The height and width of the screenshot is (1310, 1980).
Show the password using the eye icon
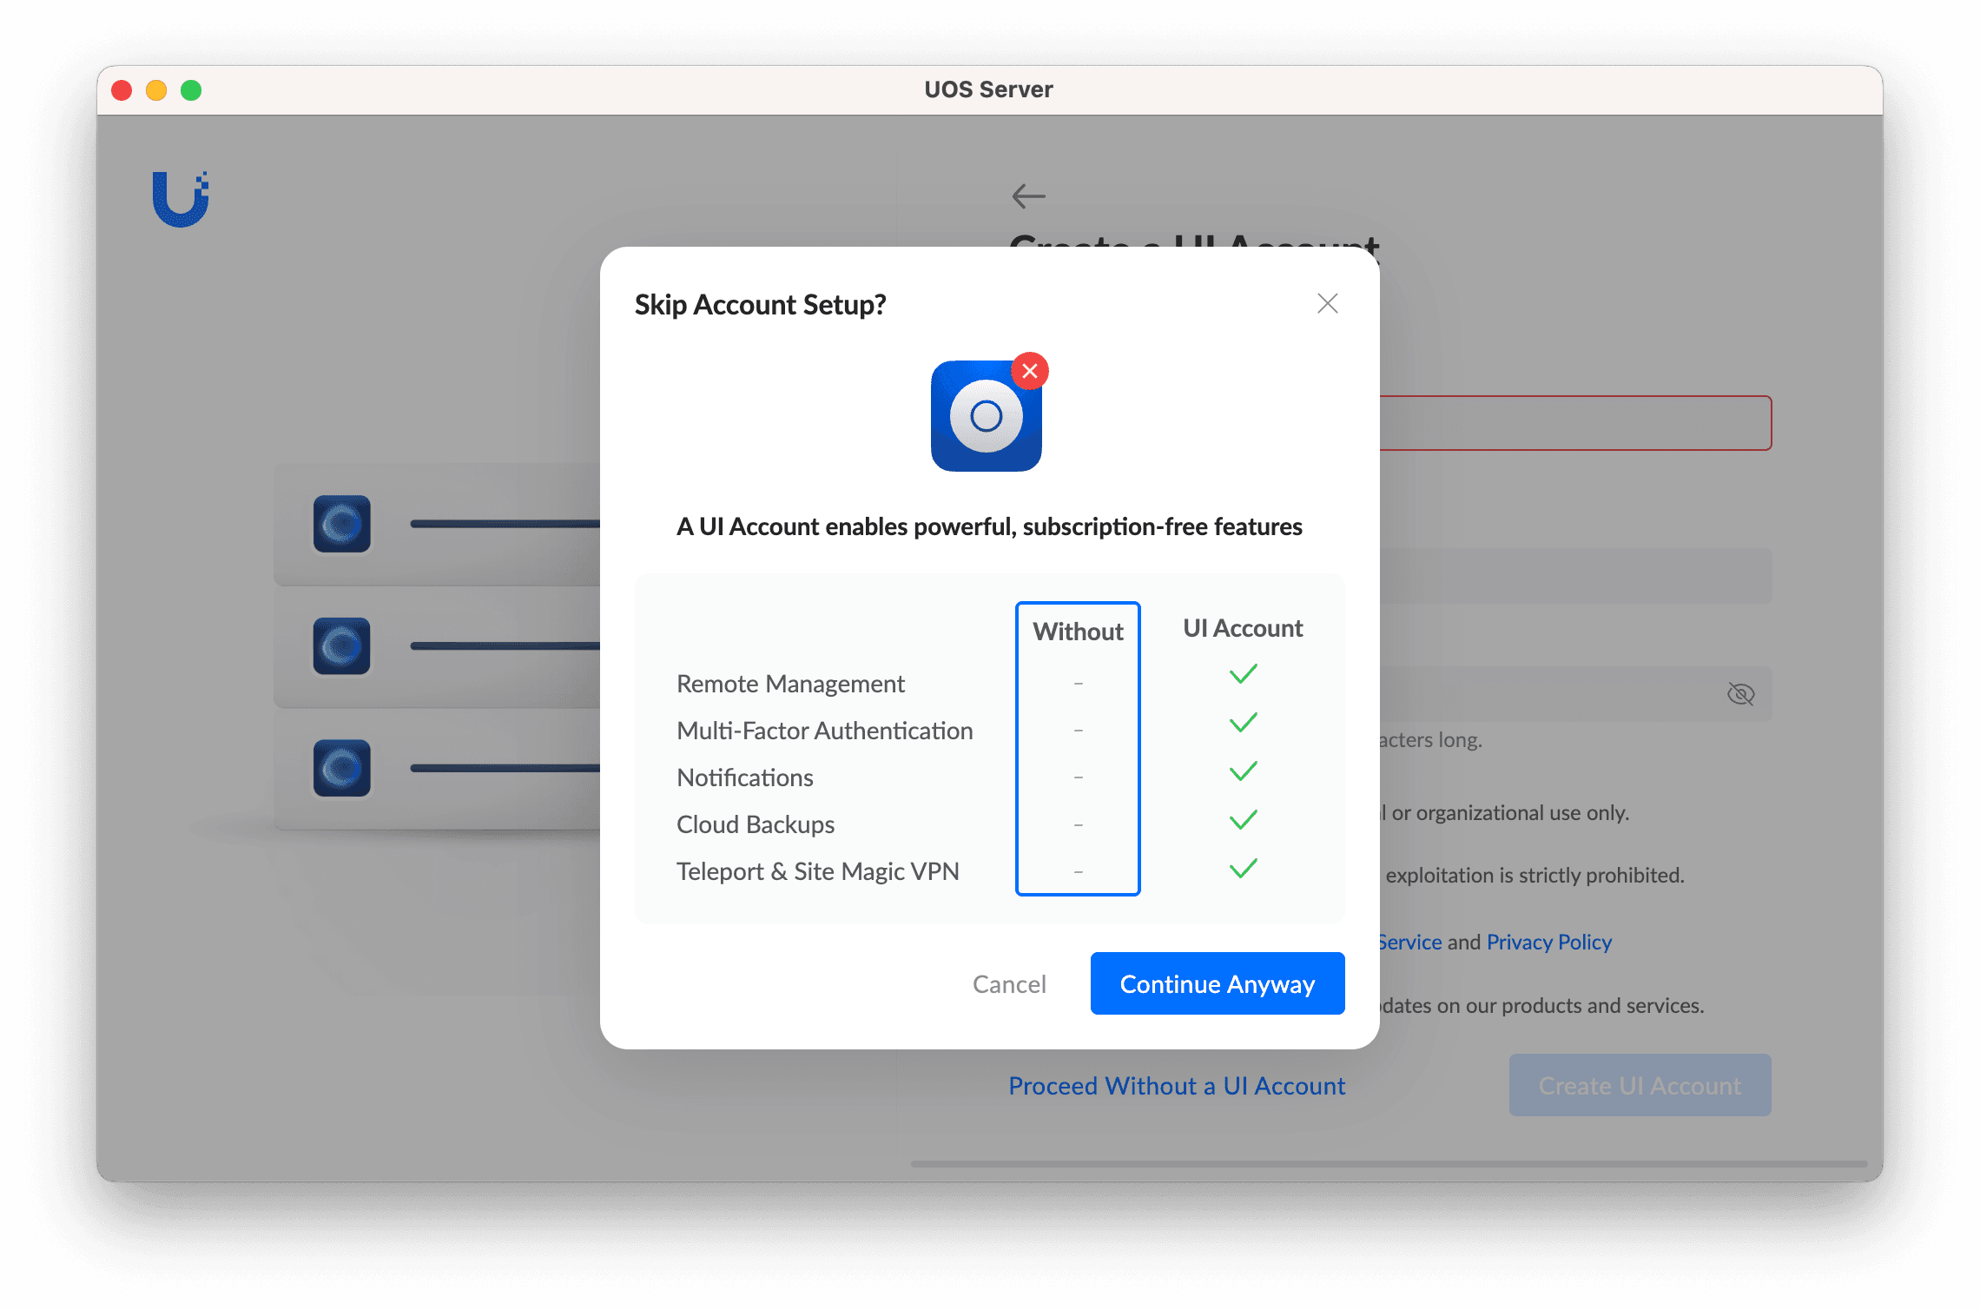point(1740,693)
